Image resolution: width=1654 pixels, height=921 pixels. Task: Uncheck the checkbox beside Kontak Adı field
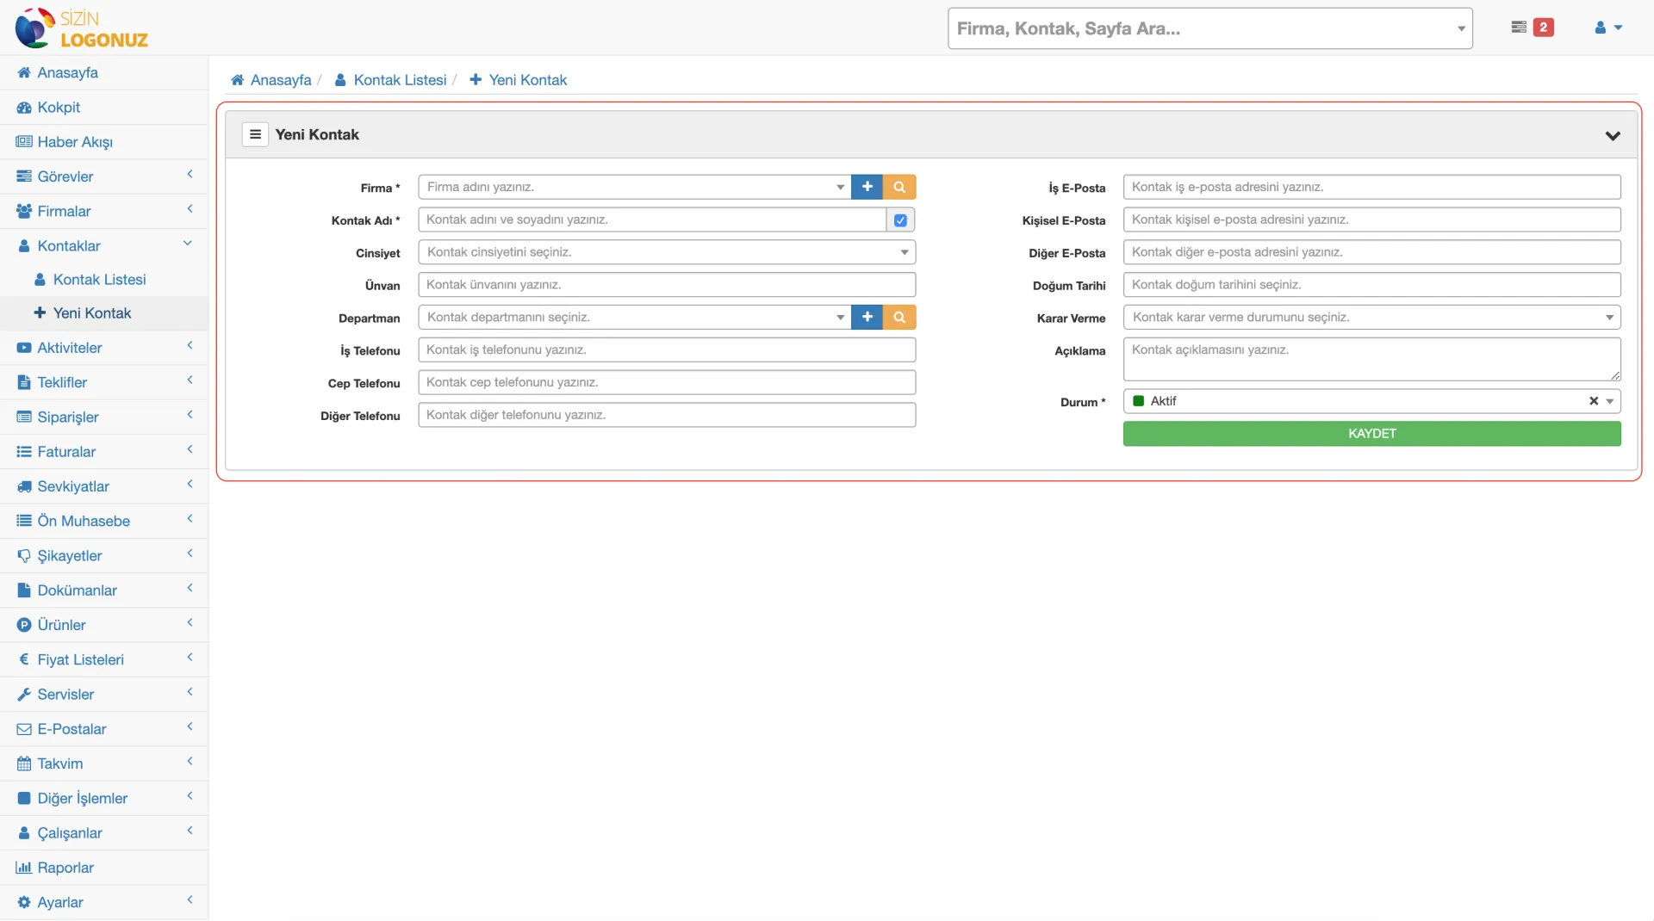coord(899,219)
